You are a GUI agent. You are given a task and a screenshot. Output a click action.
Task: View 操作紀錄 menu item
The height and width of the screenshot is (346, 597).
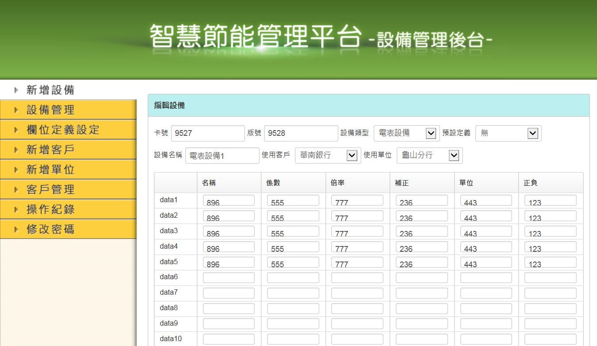pyautogui.click(x=68, y=209)
